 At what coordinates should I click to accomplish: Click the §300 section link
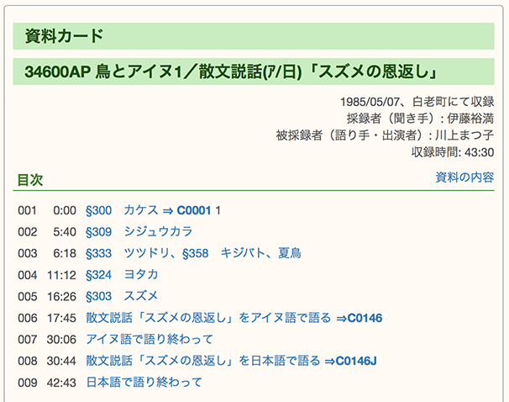click(x=98, y=210)
